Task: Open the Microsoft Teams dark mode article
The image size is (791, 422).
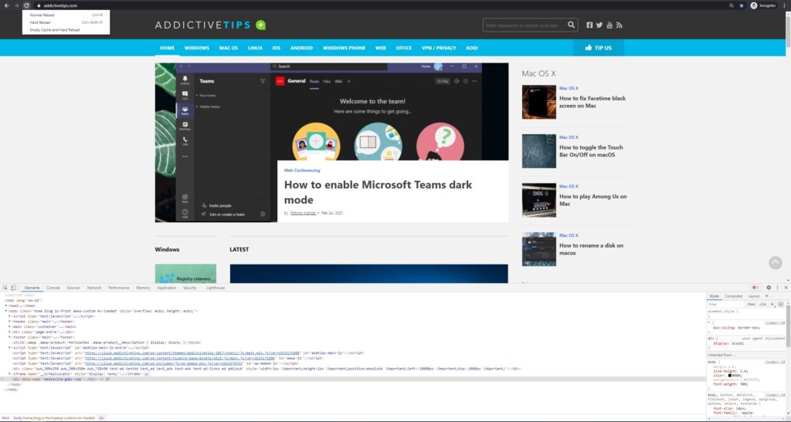Action: click(x=378, y=192)
